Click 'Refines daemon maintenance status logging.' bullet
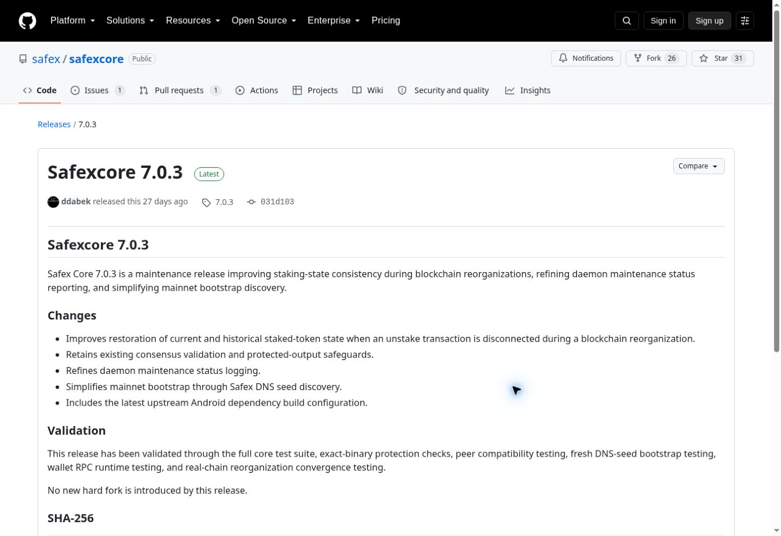The width and height of the screenshot is (781, 536). pos(163,370)
